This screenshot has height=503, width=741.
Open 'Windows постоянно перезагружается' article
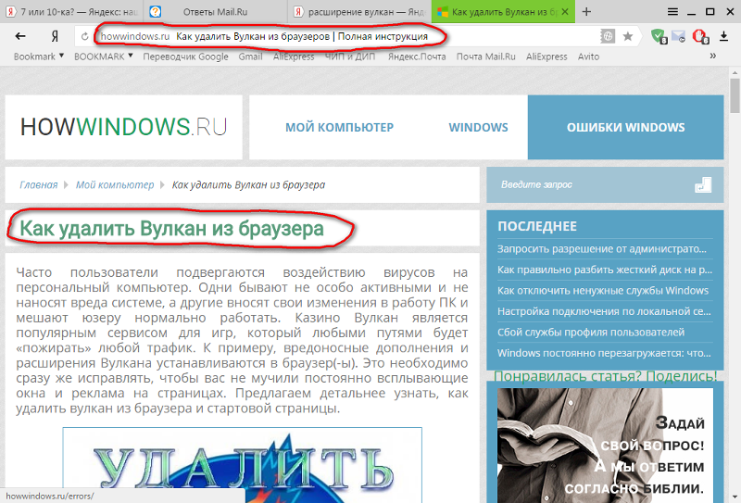pos(604,353)
